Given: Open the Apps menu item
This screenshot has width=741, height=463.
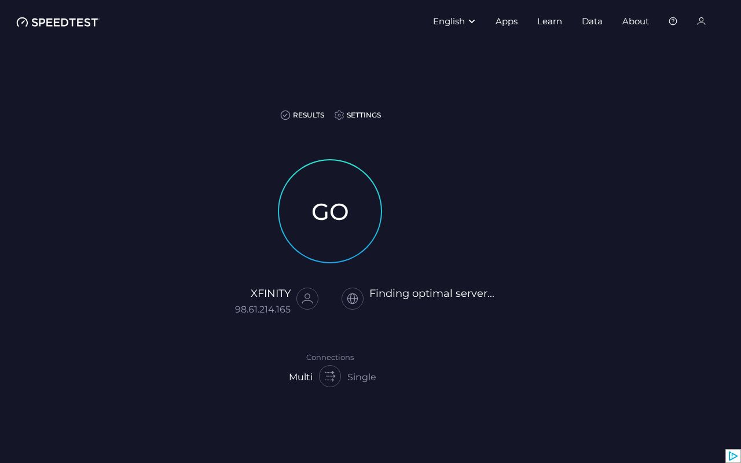Looking at the screenshot, I should (x=507, y=21).
